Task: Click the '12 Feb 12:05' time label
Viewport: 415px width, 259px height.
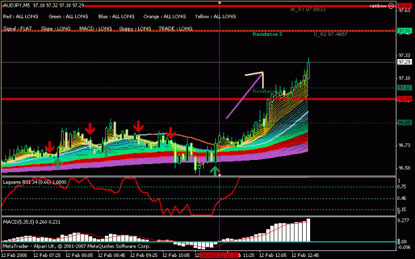Action: point(273,255)
